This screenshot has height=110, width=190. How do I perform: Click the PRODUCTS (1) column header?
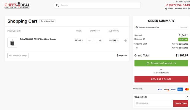14,31
